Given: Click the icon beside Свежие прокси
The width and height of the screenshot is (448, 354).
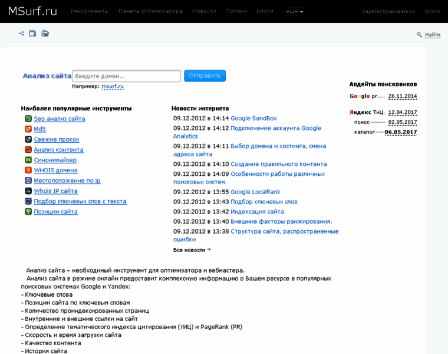Looking at the screenshot, I should 28,139.
